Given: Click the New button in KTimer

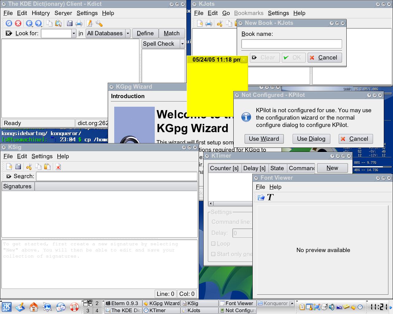Looking at the screenshot, I should click(x=332, y=168).
